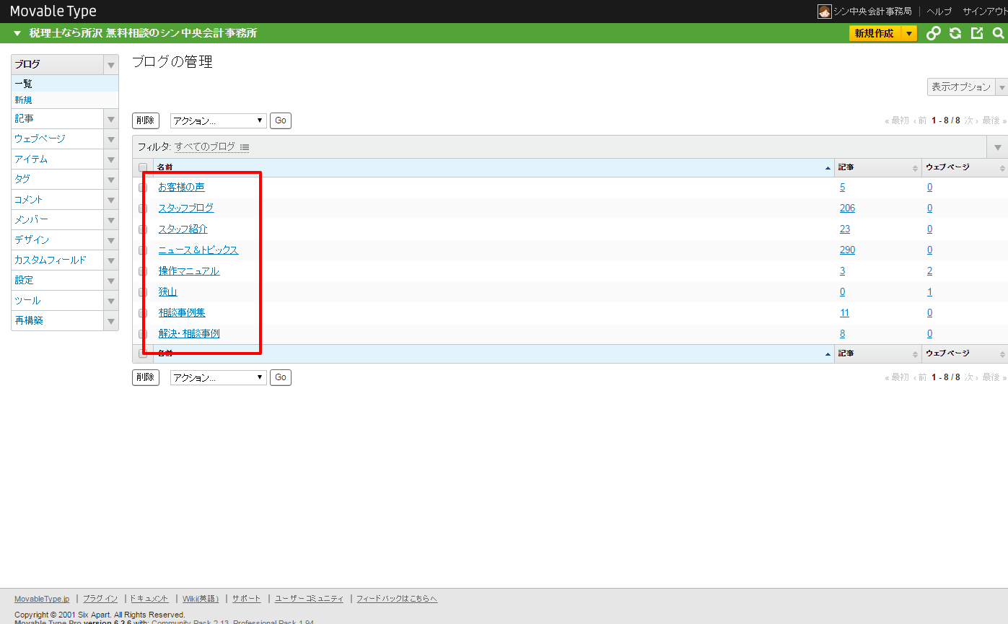Select the checkbox next to 操作マニュアル
1008x624 pixels.
[x=143, y=271]
